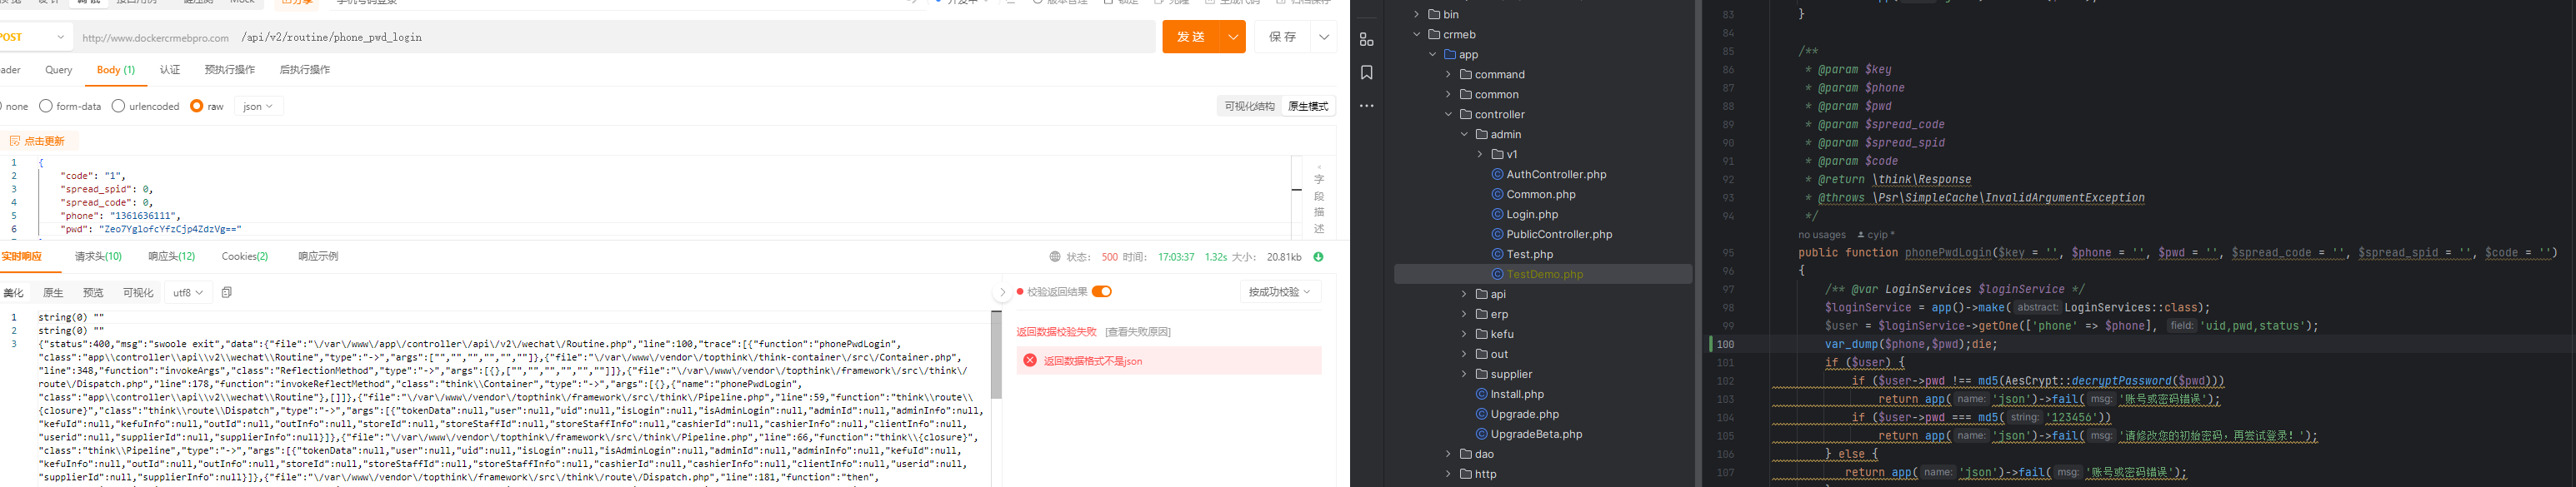Click the response panel vertical scrollbar

pyautogui.click(x=996, y=355)
